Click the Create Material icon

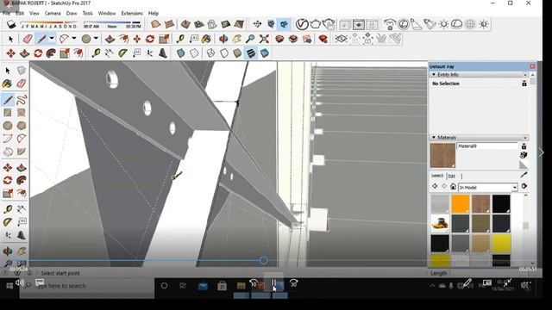(x=524, y=155)
